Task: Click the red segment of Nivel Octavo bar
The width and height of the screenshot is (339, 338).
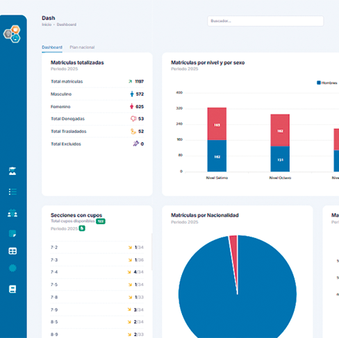Action: [x=280, y=130]
